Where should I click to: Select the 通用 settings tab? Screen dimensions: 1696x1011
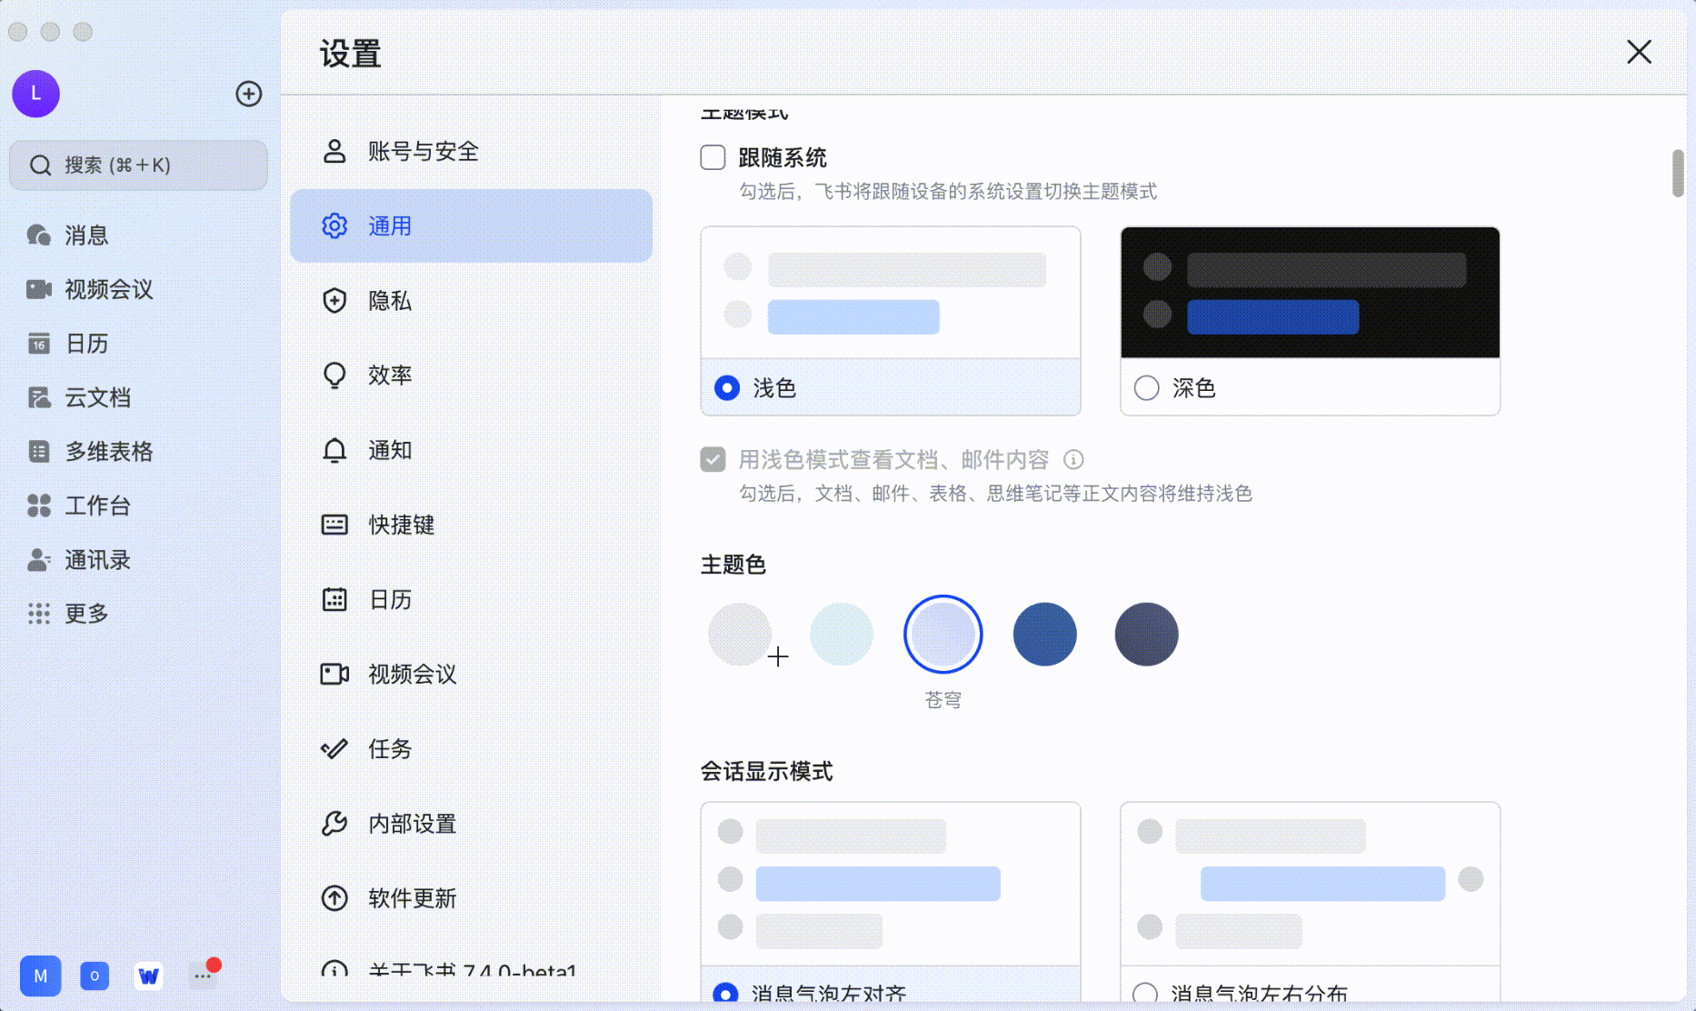coord(471,225)
